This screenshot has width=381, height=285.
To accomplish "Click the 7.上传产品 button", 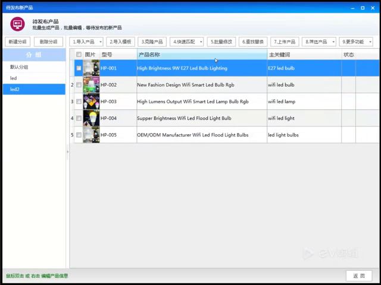I will [285, 42].
